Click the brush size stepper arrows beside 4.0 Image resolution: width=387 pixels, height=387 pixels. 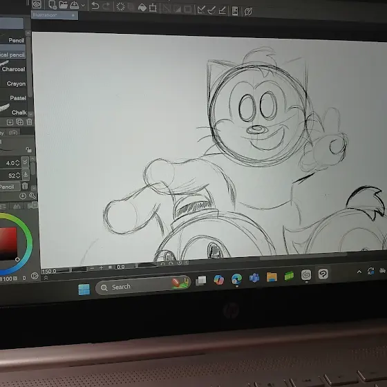pos(17,162)
